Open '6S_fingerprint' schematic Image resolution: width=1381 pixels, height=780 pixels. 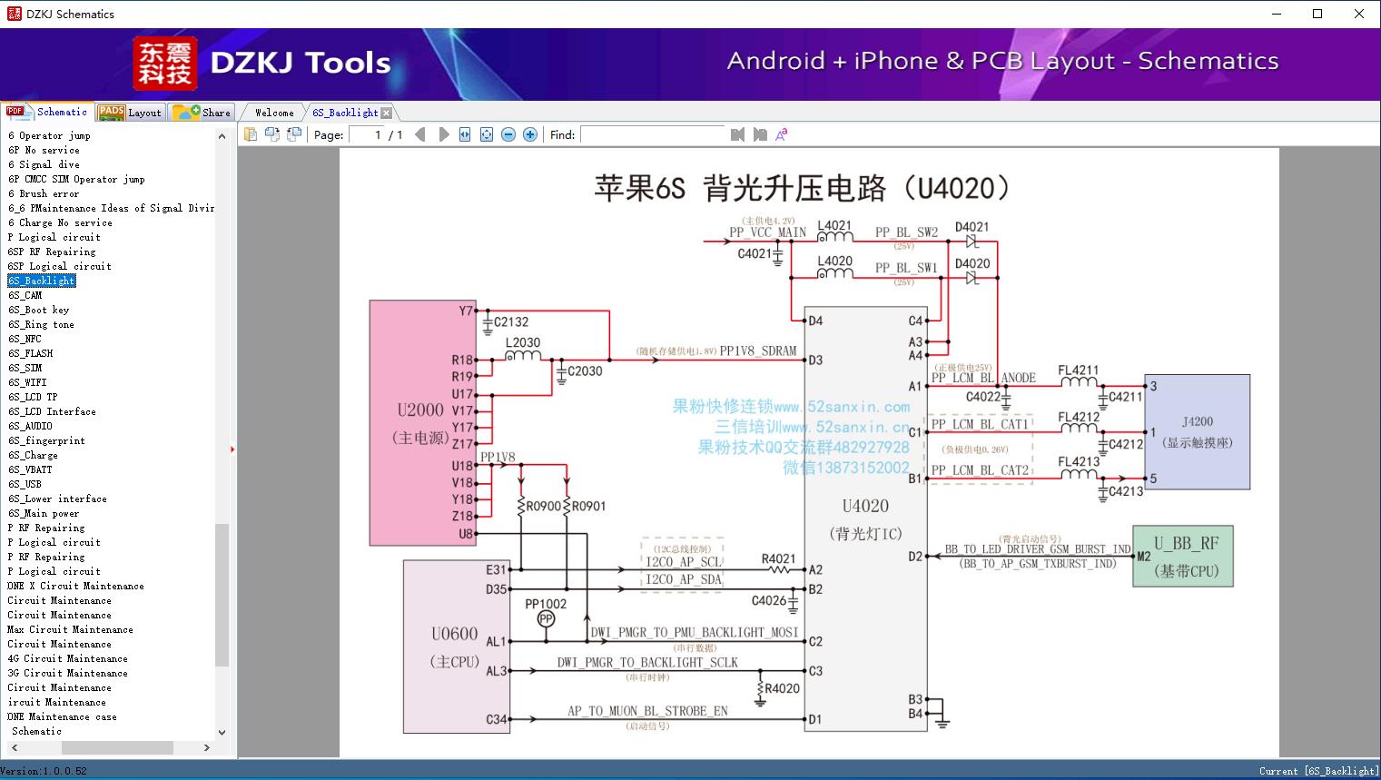pos(46,440)
